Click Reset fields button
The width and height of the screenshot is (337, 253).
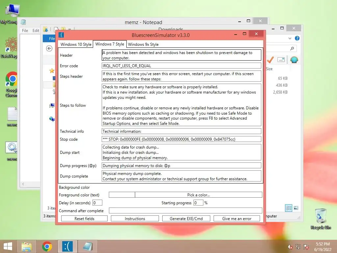pyautogui.click(x=84, y=219)
